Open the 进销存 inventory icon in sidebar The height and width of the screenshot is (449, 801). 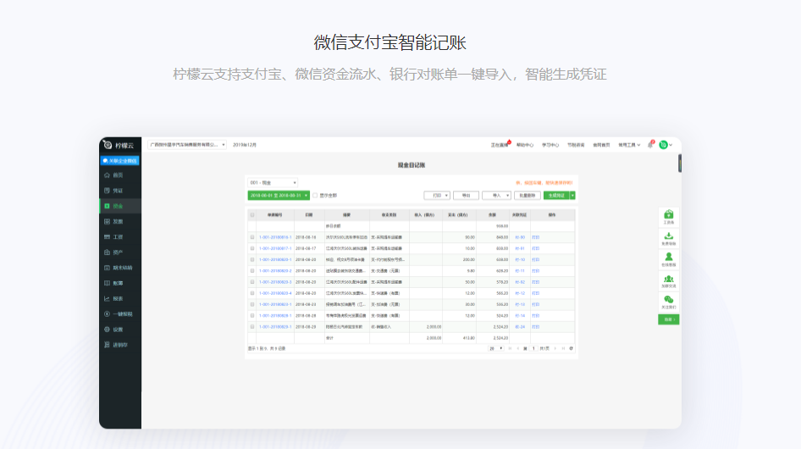107,345
